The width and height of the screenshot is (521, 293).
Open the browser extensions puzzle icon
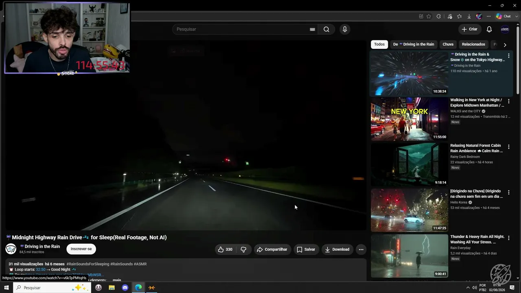(x=439, y=16)
